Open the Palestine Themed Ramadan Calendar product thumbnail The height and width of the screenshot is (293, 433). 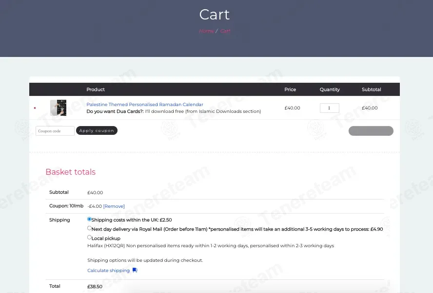click(58, 108)
